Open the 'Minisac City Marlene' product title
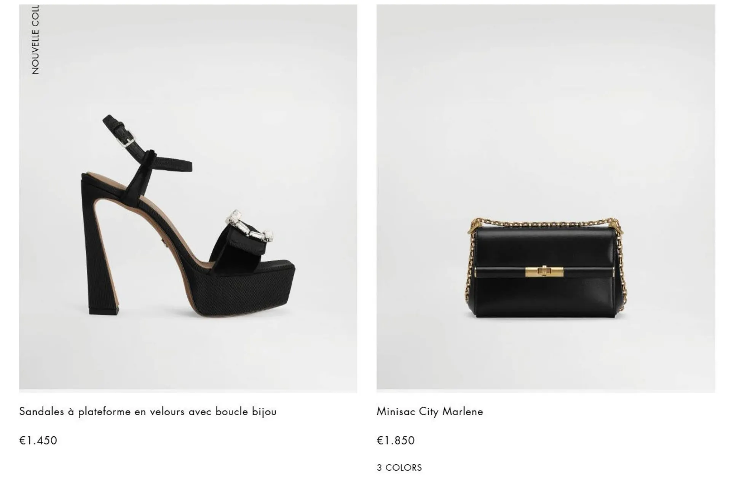Screen dimensions: 731x489 coord(430,411)
